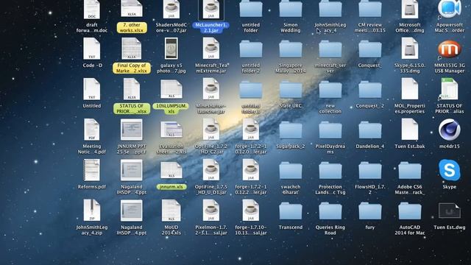The image size is (471, 265).
Task: Click the Skype_6.15.0.335.dmg disk image icon
Action: pyautogui.click(x=410, y=49)
